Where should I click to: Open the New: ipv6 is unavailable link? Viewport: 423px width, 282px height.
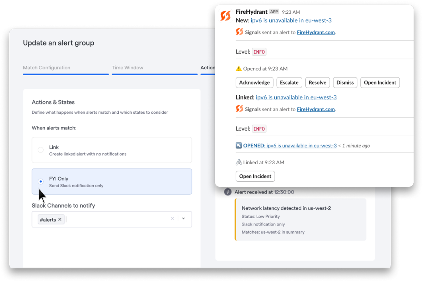291,20
